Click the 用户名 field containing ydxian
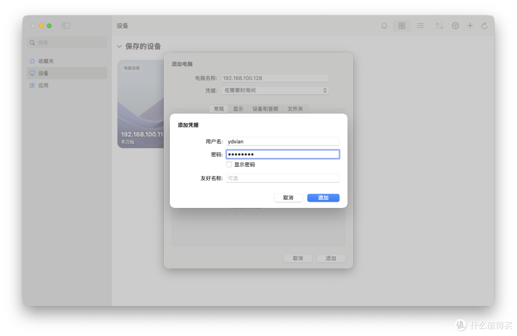 282,141
